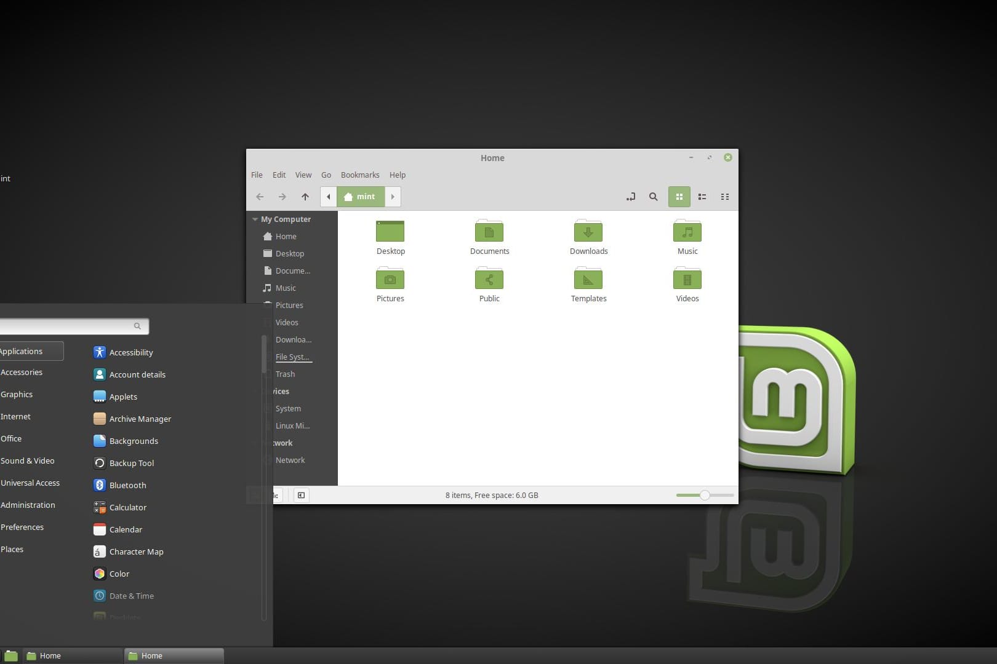Screen dimensions: 997x664
Task: Select the Internet category
Action: pyautogui.click(x=15, y=417)
